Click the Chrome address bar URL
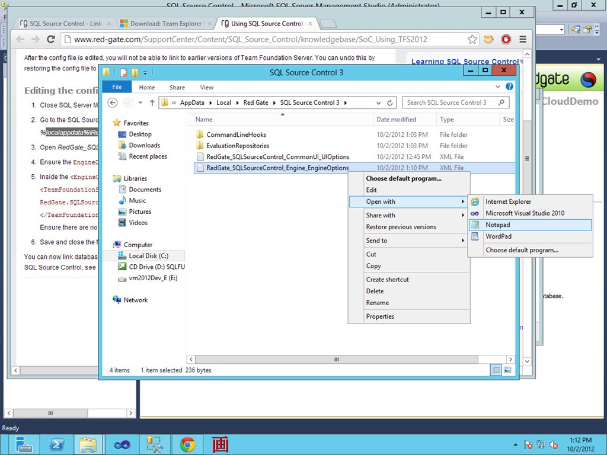This screenshot has width=607, height=455. point(251,40)
